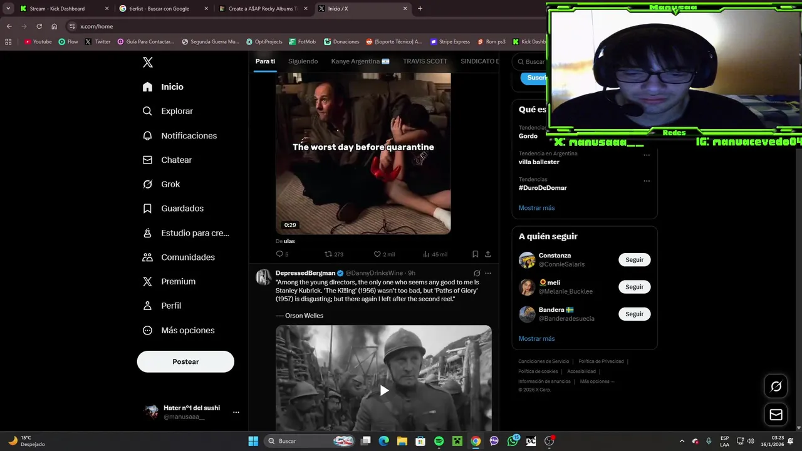Open more options on DepressedBergman post
The image size is (802, 451).
click(488, 273)
